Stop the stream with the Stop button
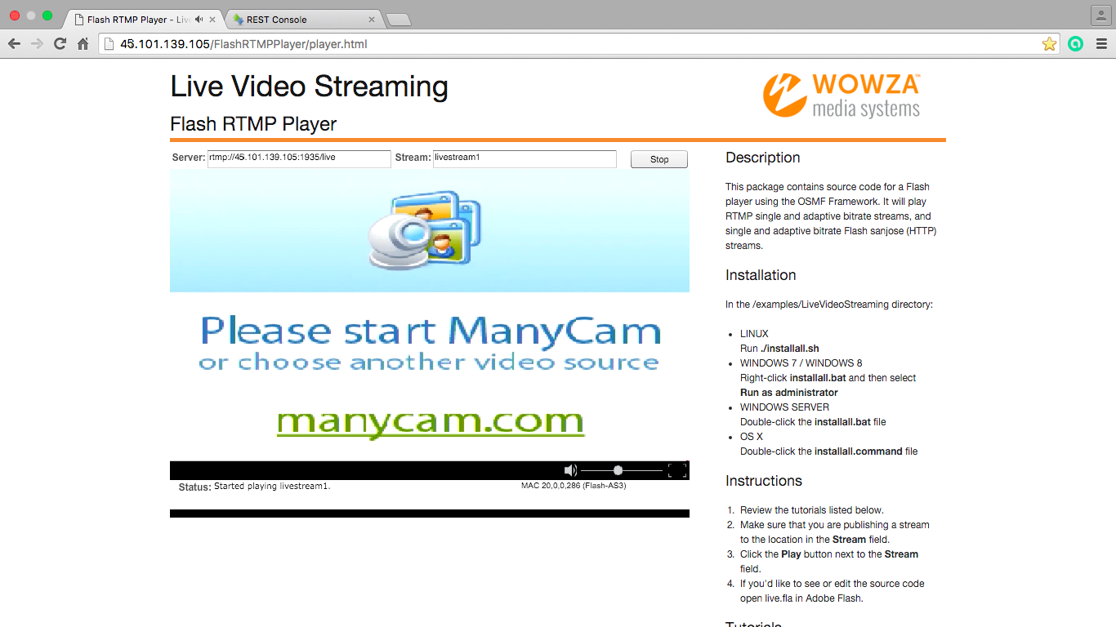This screenshot has width=1116, height=627. (659, 159)
